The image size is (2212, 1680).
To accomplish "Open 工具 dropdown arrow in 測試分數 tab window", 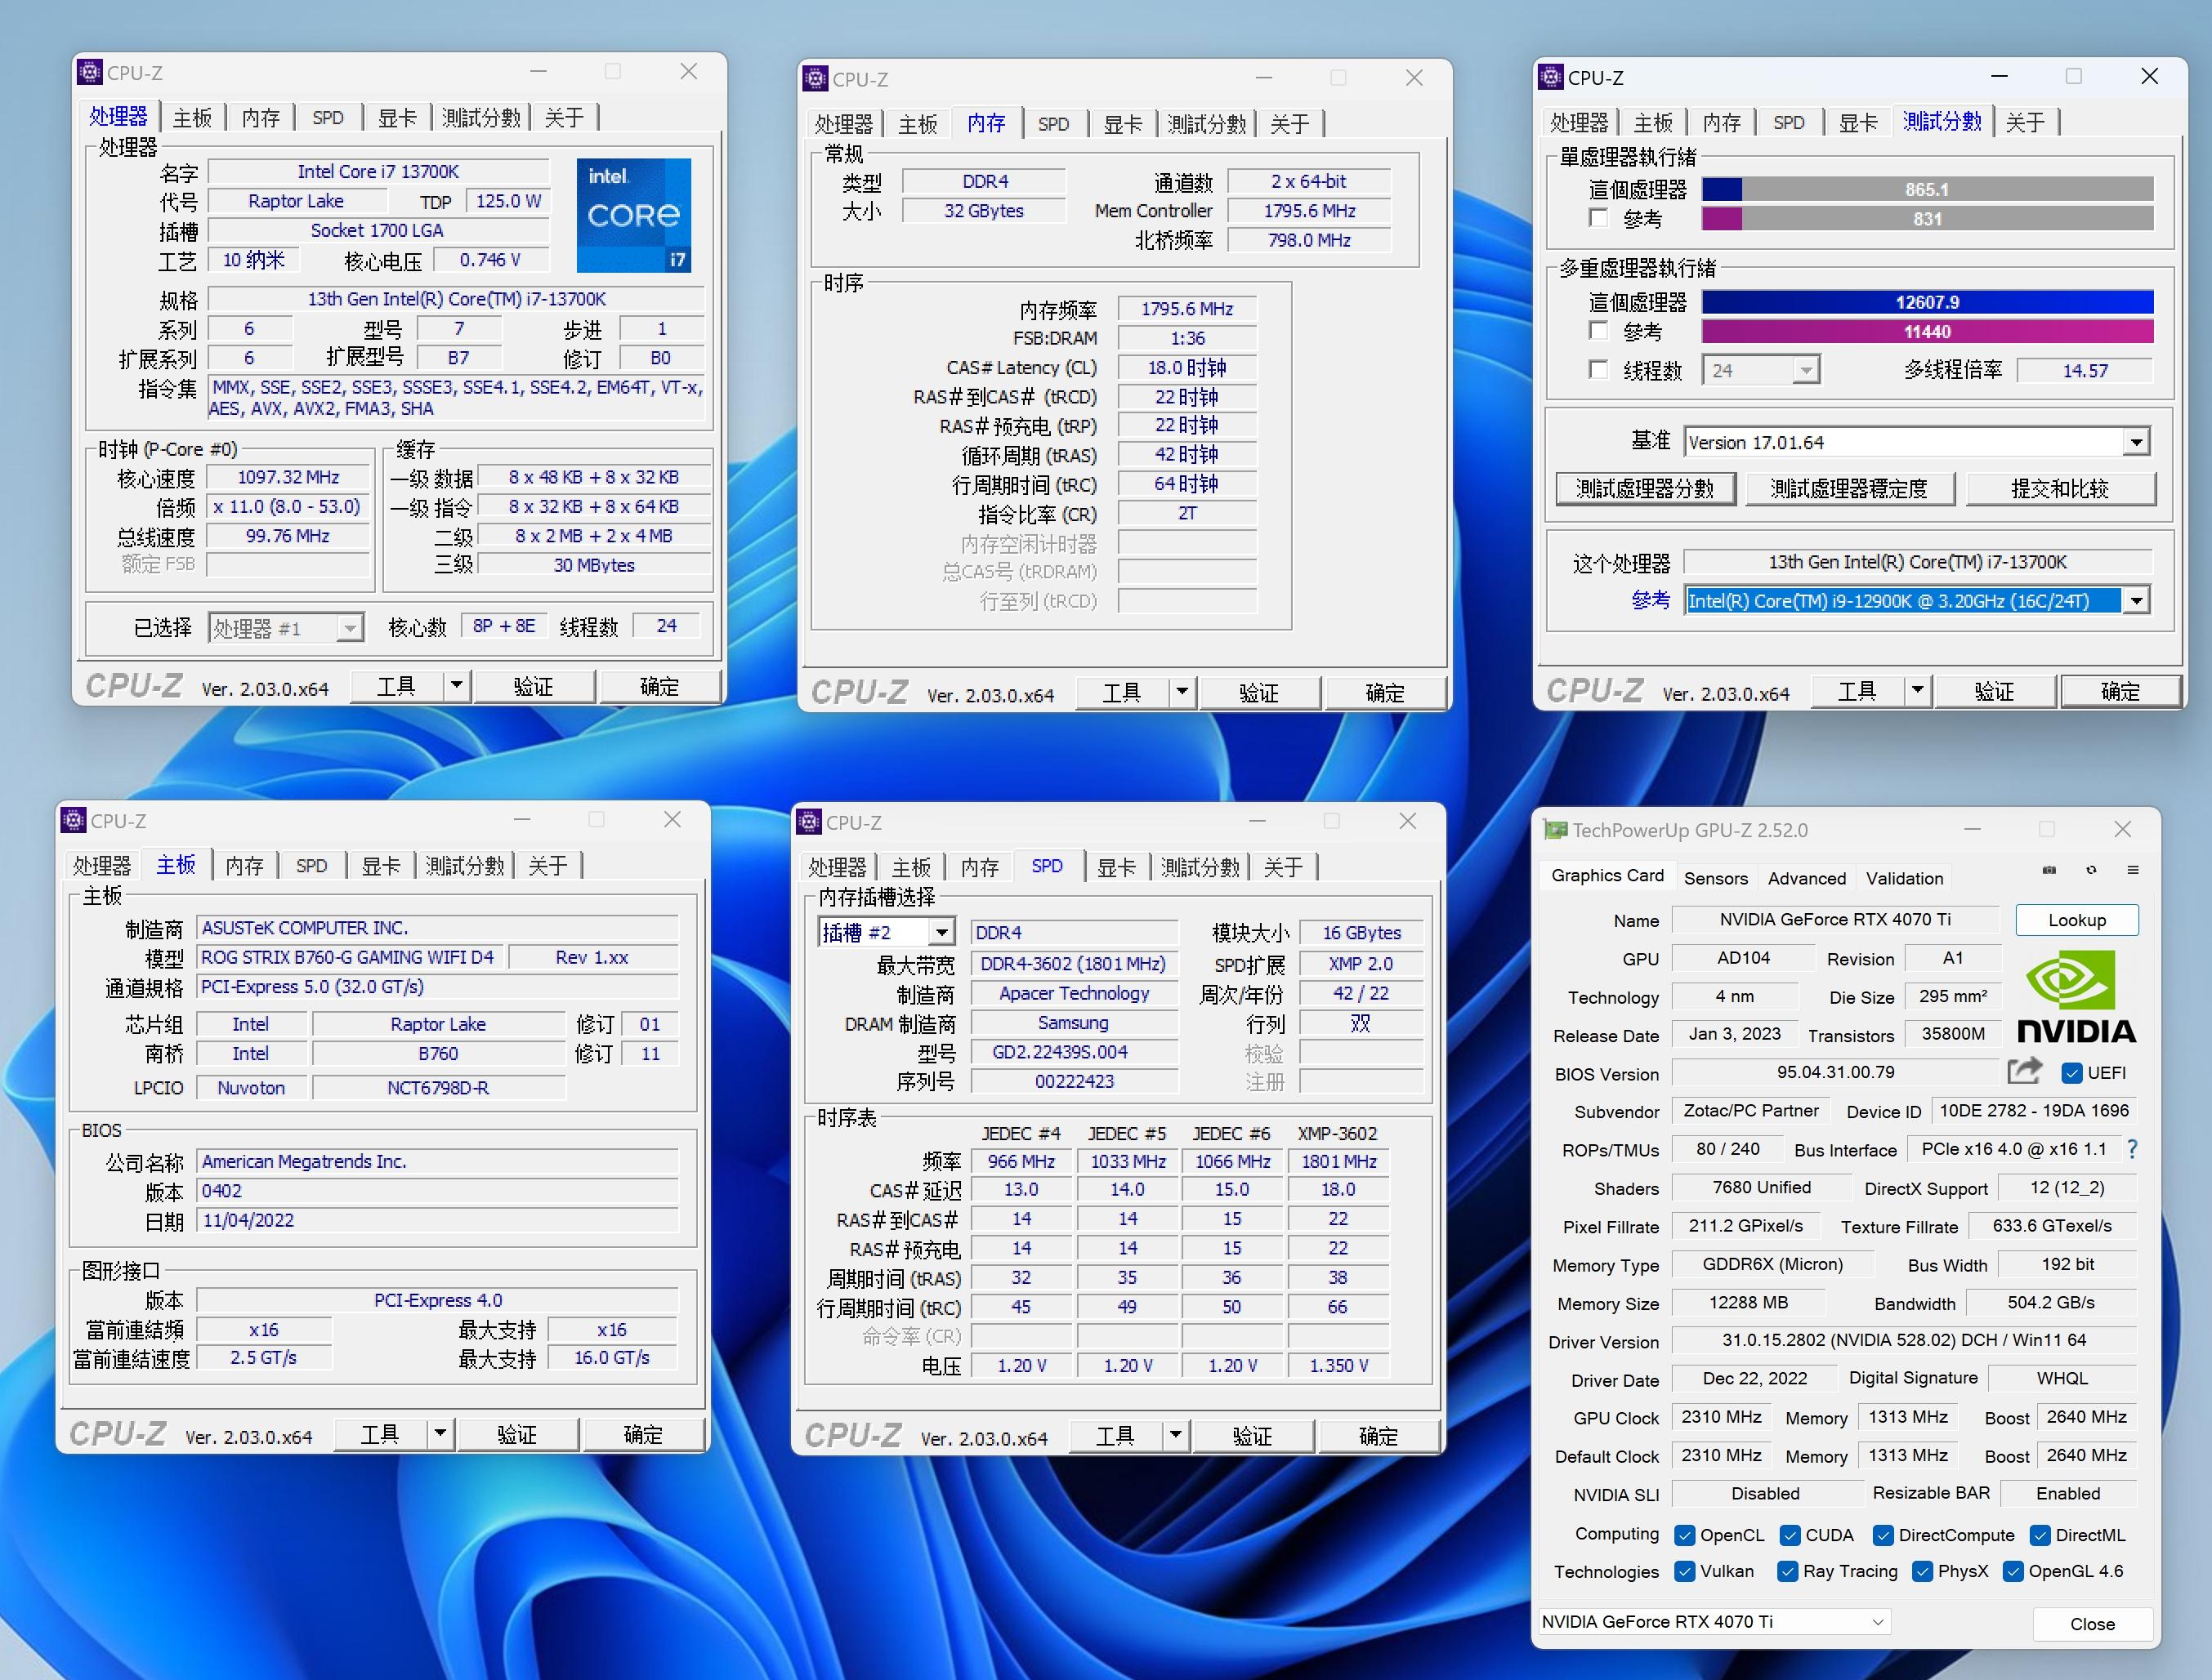I will [x=1918, y=689].
